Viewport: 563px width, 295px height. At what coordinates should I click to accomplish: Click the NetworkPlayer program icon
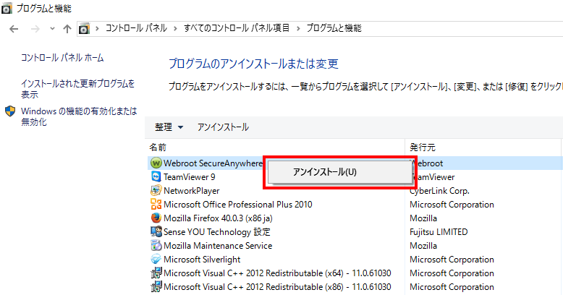(x=156, y=191)
